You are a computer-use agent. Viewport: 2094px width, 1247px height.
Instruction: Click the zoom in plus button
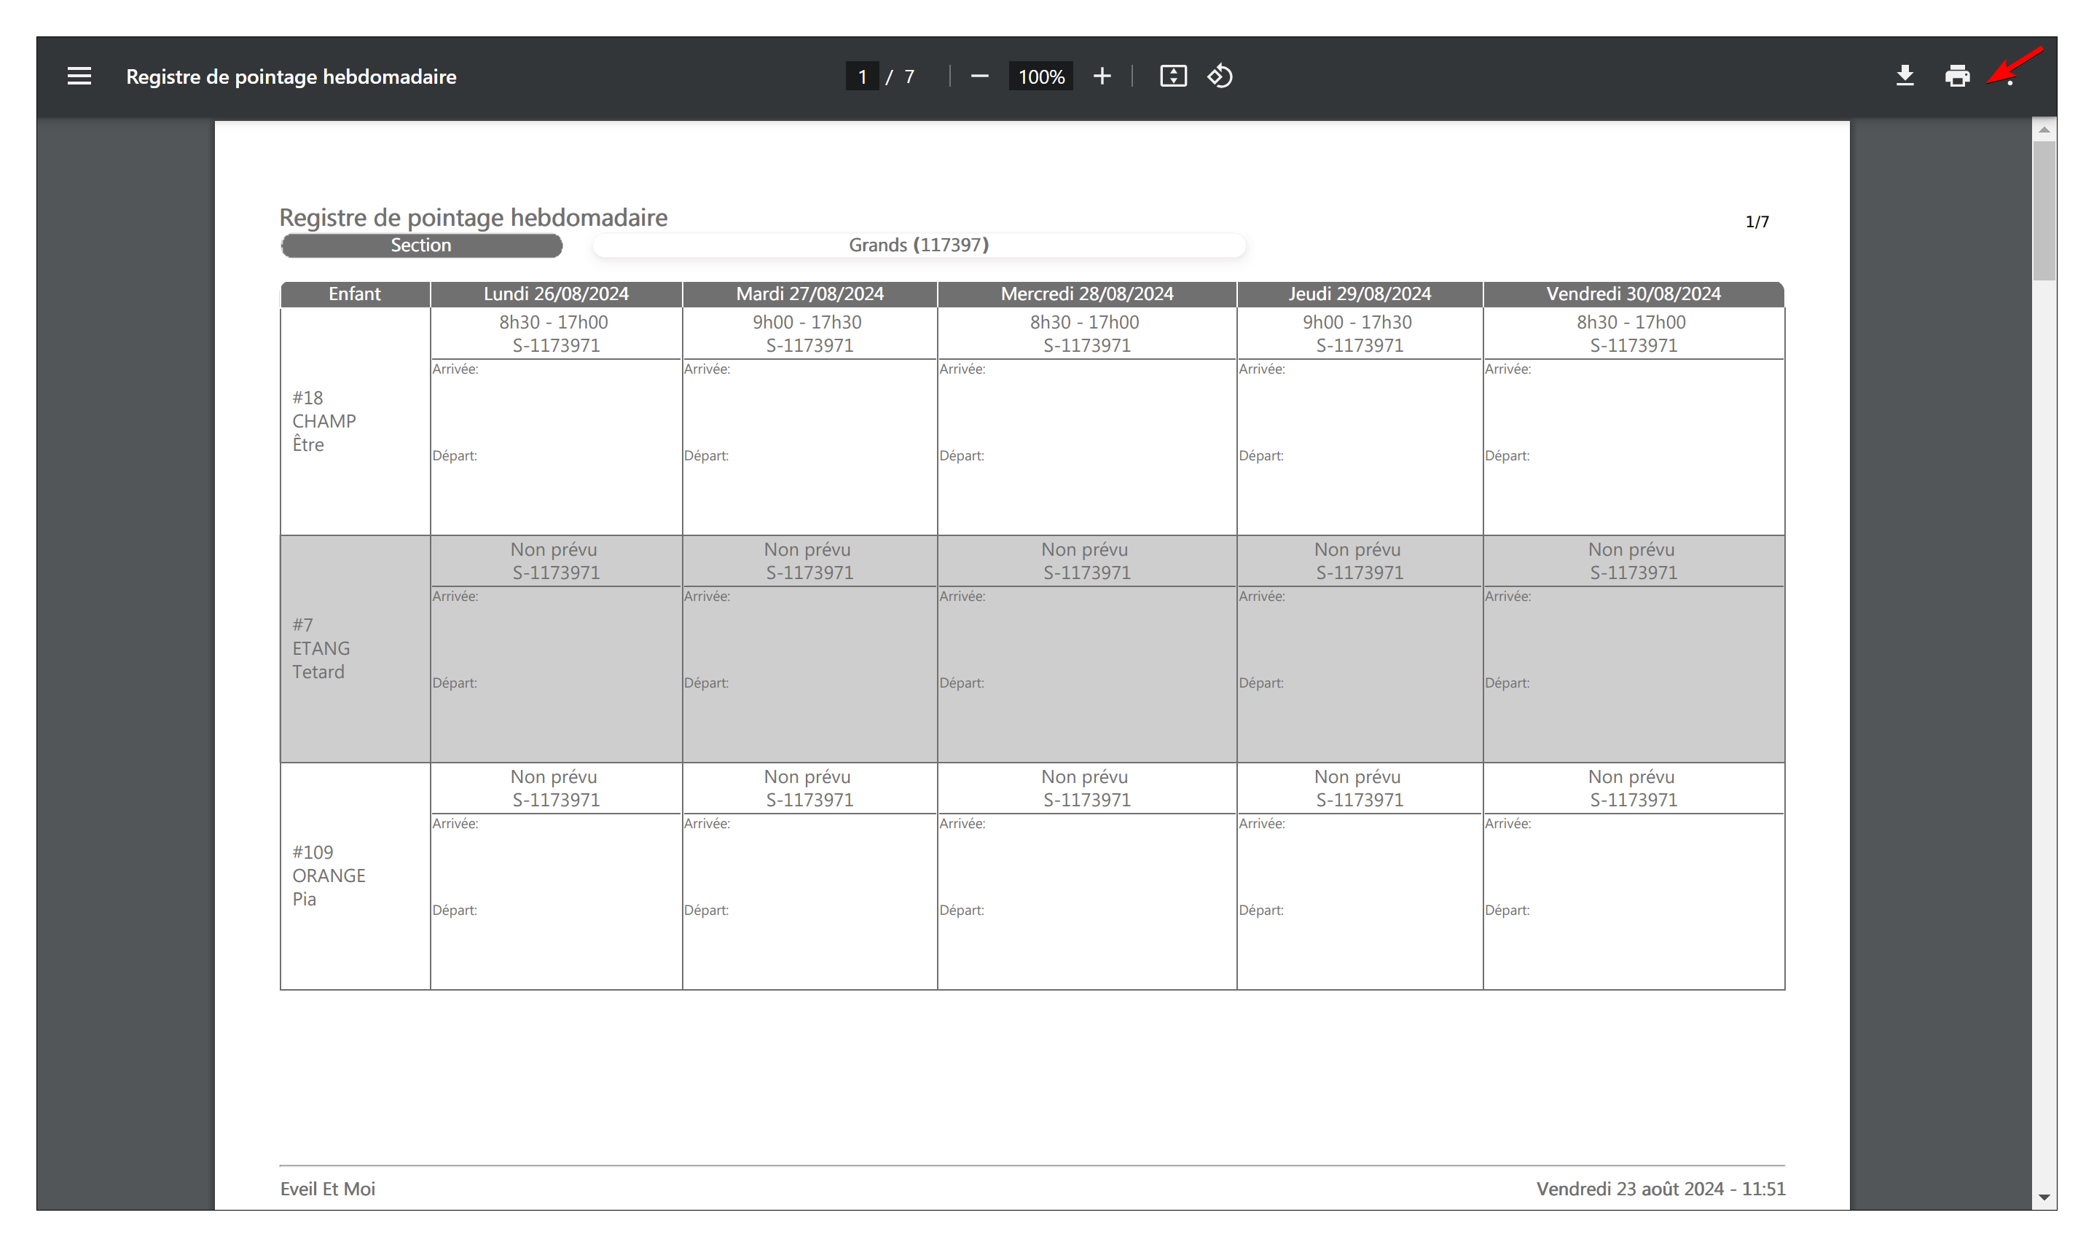click(x=1102, y=76)
